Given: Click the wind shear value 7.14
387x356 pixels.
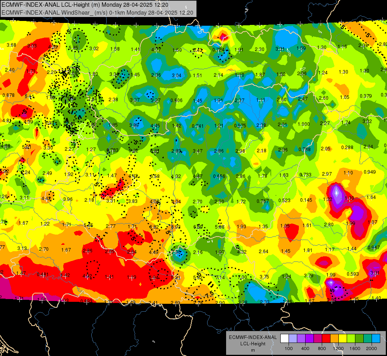Looking at the screenshot, I should [220, 277].
